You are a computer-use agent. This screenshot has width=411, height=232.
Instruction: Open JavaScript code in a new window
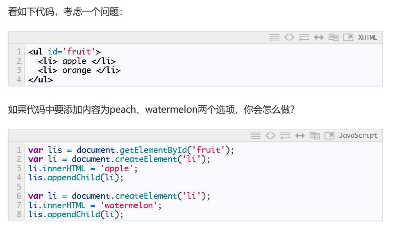[329, 136]
